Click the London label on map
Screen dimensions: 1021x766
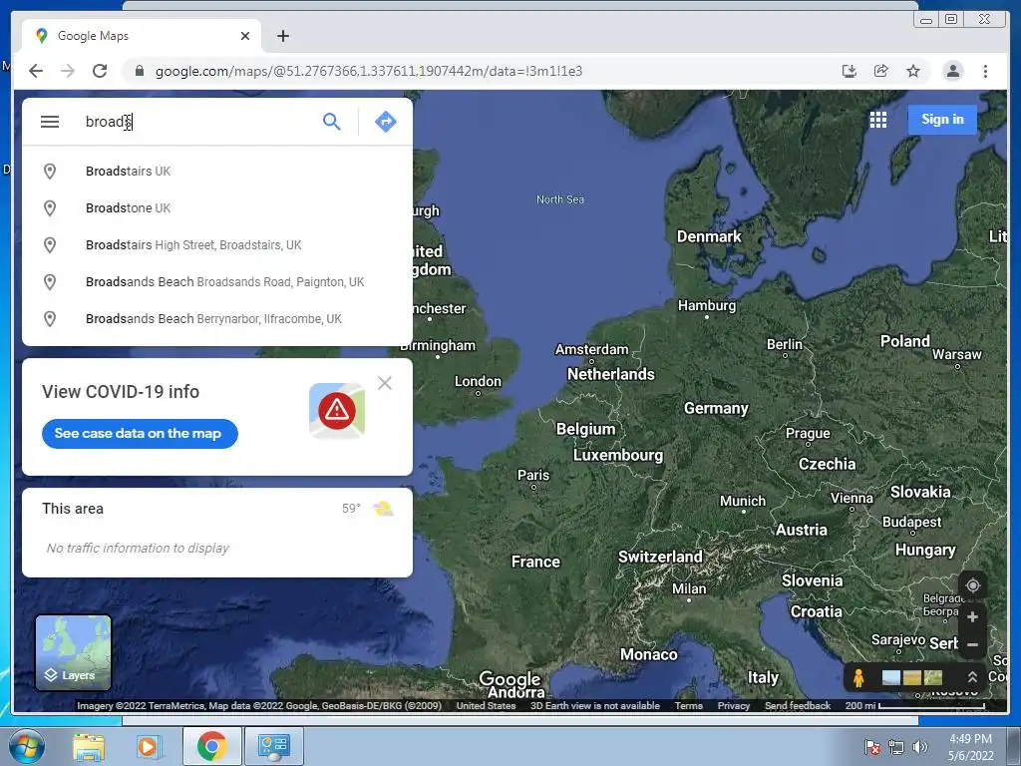pyautogui.click(x=478, y=382)
